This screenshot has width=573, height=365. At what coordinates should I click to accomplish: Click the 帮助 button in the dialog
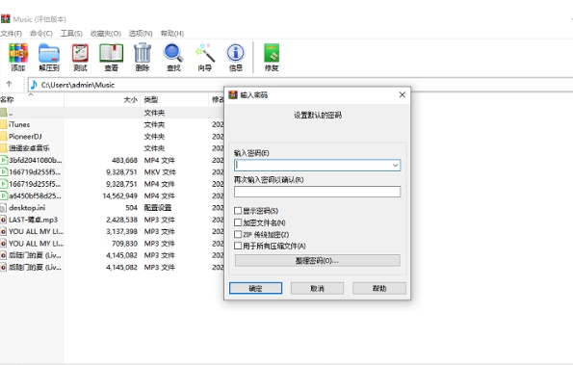click(379, 288)
